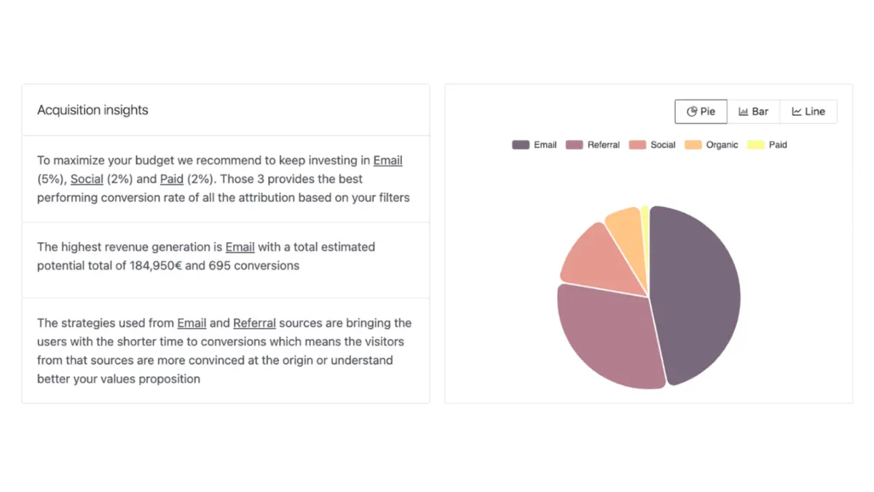Image resolution: width=874 pixels, height=492 pixels.
Task: Click the pie chart icon in view switcher
Action: pyautogui.click(x=692, y=112)
